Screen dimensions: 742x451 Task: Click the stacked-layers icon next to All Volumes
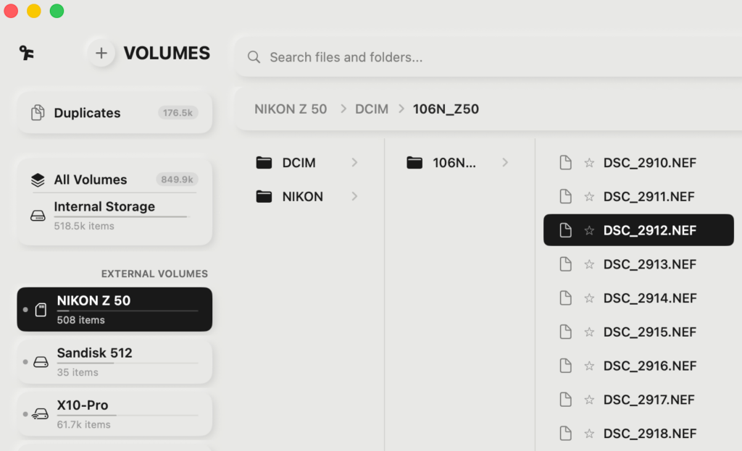[x=38, y=180]
